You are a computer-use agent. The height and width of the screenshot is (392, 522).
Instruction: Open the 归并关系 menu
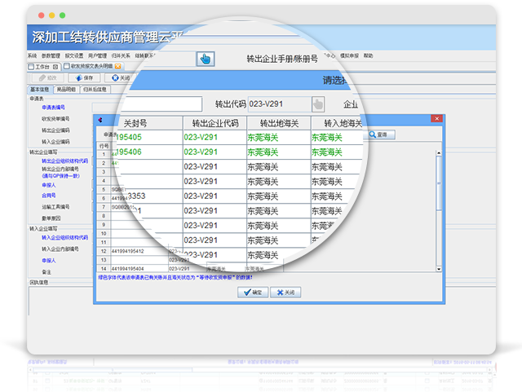point(121,55)
